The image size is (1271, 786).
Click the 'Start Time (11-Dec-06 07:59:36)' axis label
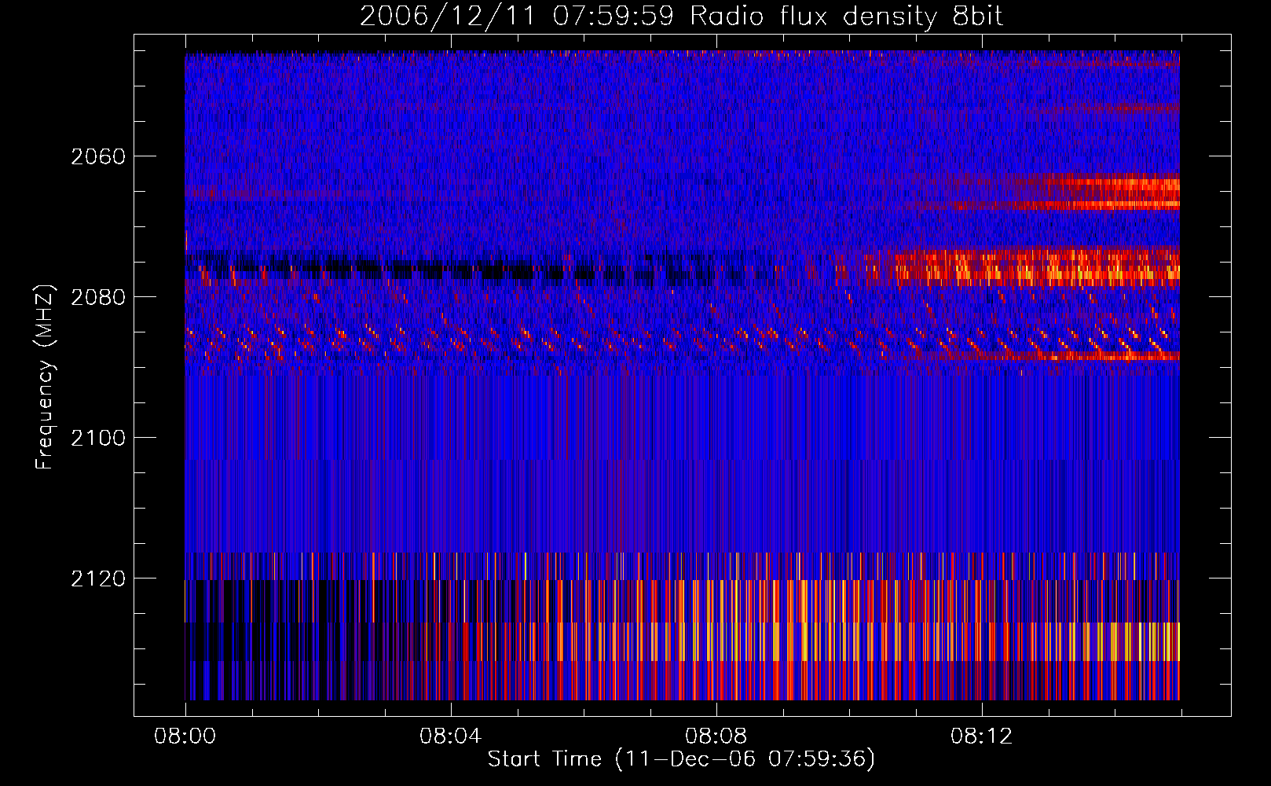pyautogui.click(x=681, y=759)
